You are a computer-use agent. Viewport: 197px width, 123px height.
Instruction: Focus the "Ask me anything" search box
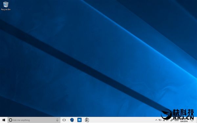pos(34,120)
